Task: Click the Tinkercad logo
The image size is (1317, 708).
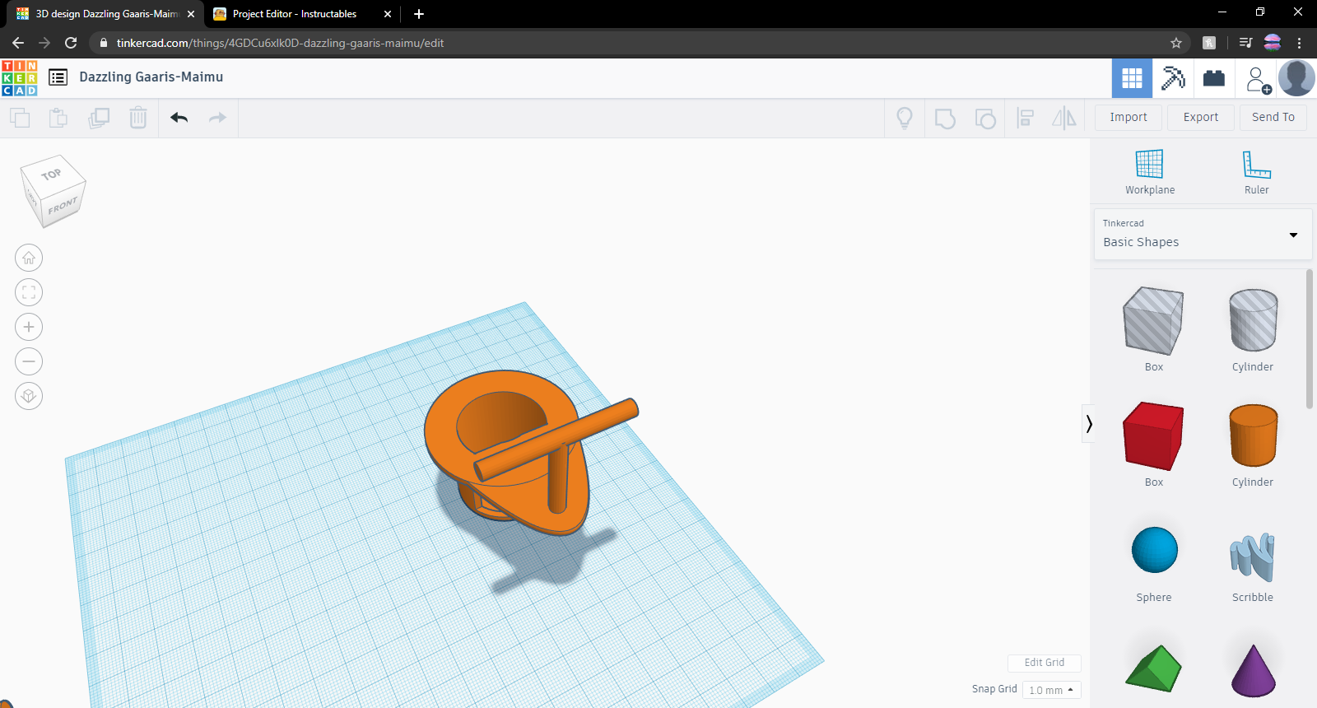Action: tap(19, 78)
